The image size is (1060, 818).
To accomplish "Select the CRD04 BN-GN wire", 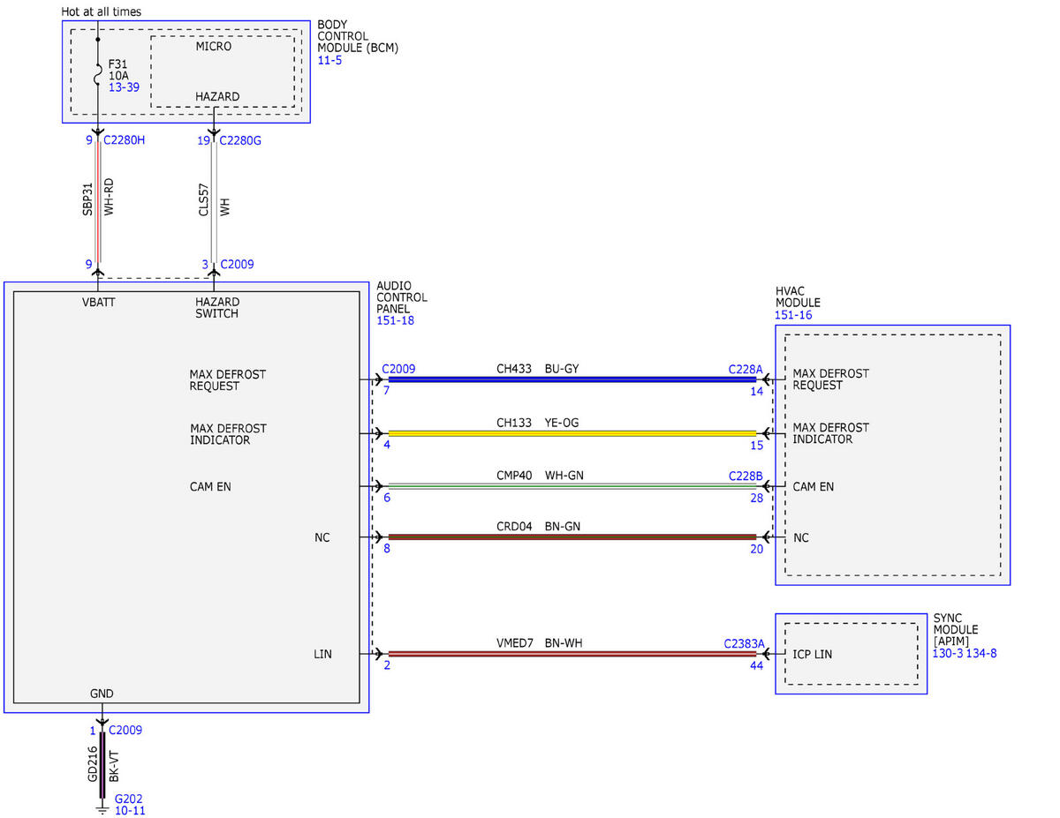I will 572,537.
